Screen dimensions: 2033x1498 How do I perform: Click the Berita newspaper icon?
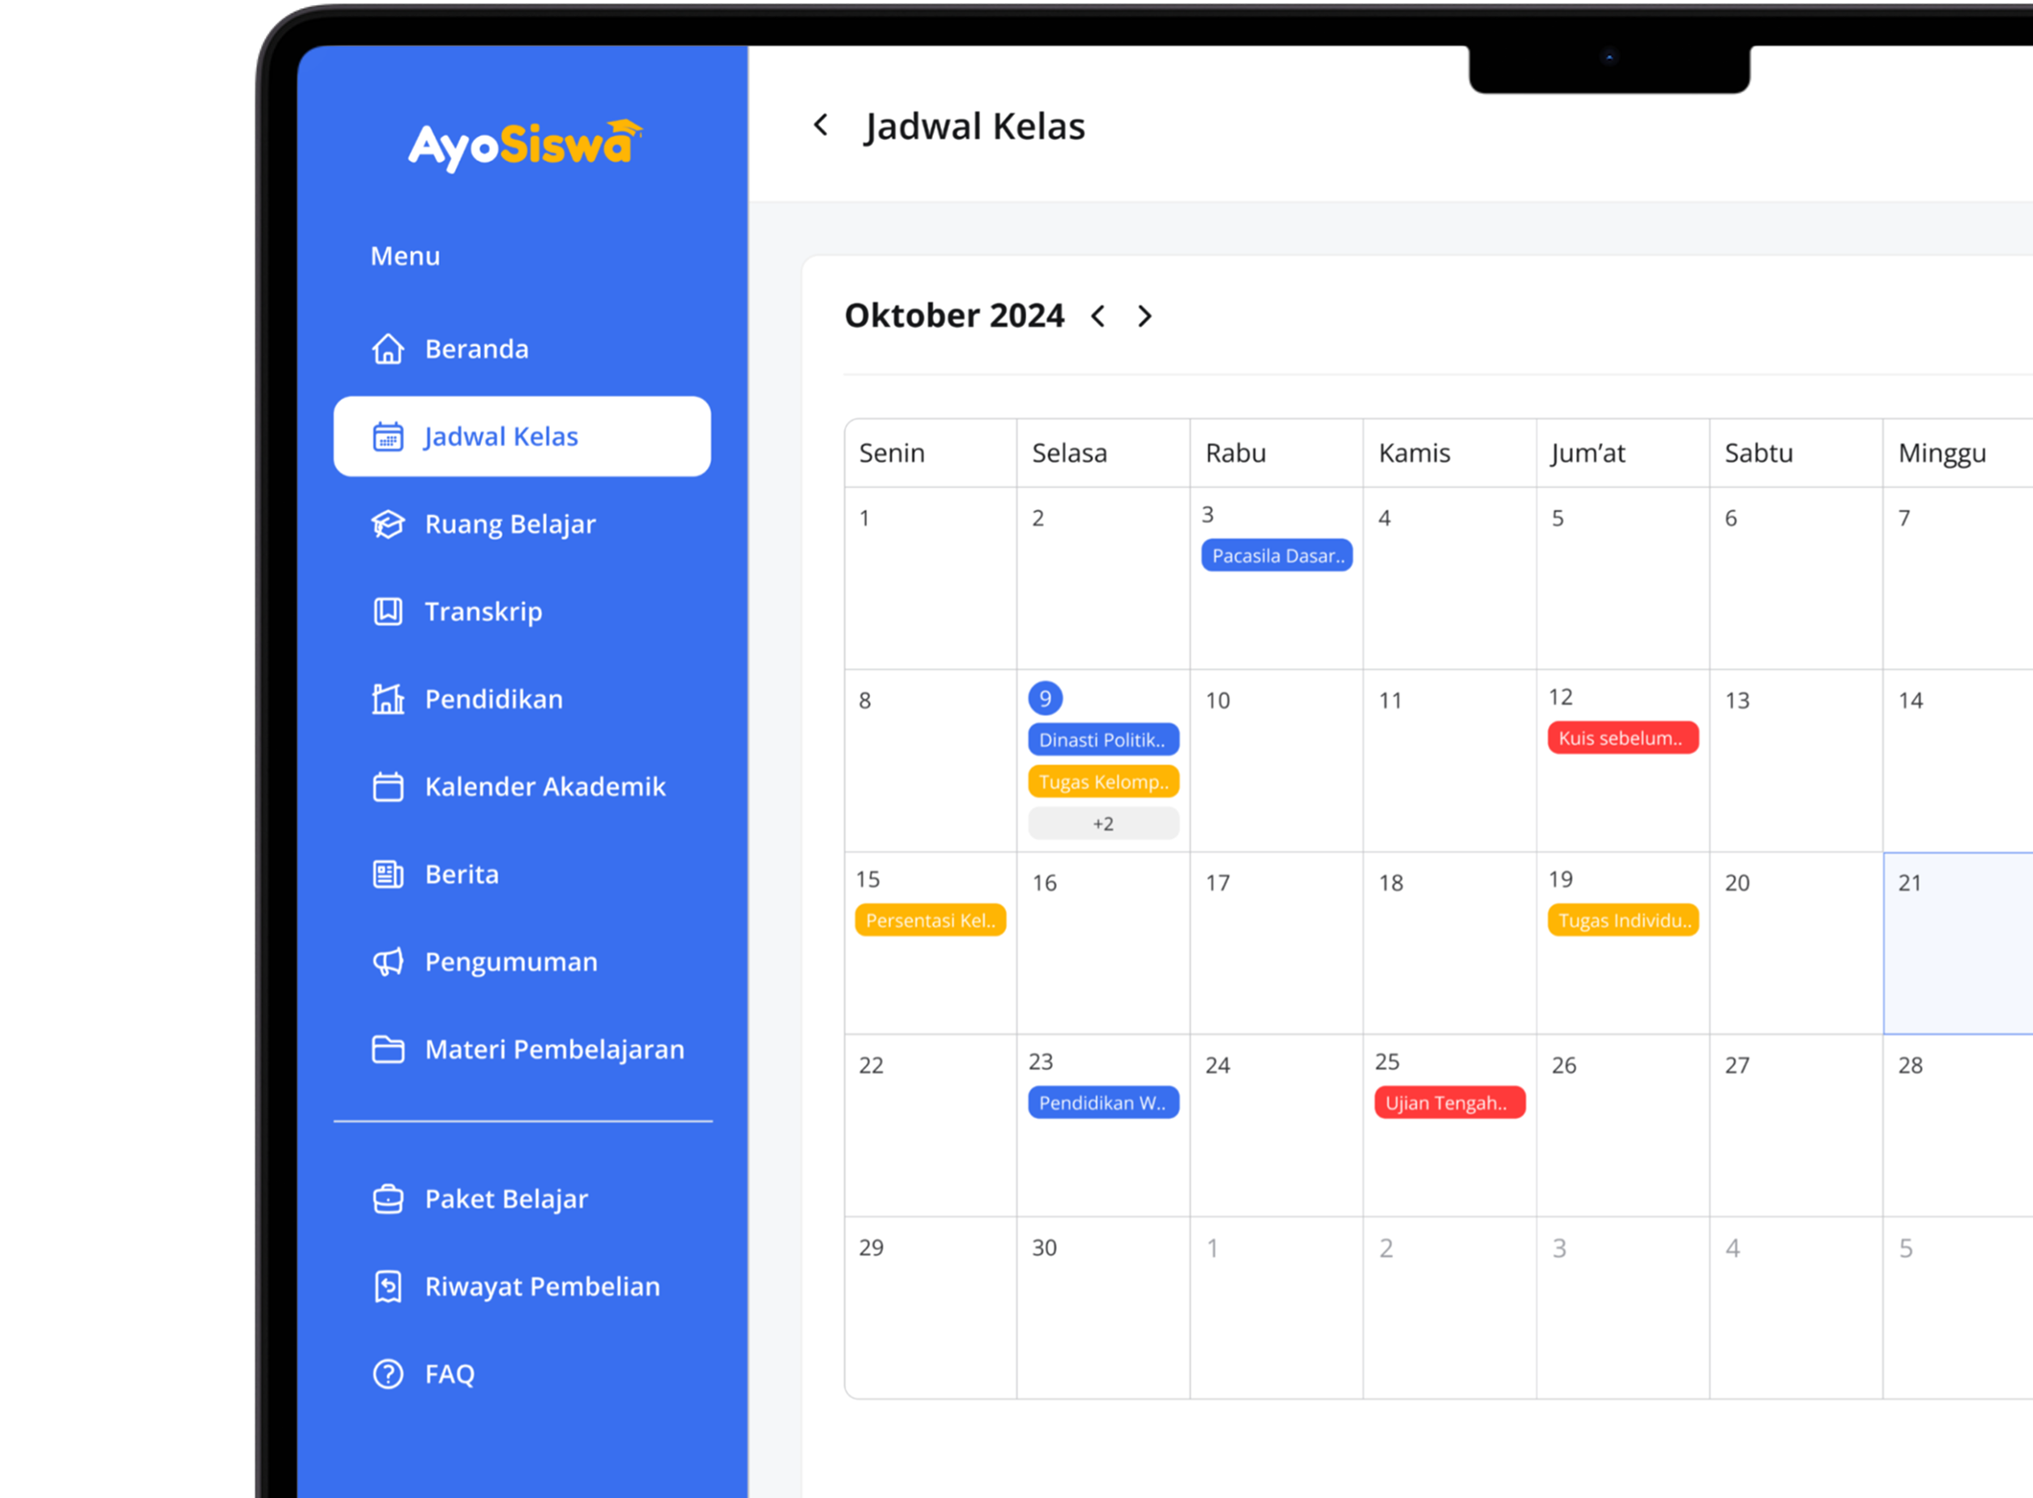[388, 873]
